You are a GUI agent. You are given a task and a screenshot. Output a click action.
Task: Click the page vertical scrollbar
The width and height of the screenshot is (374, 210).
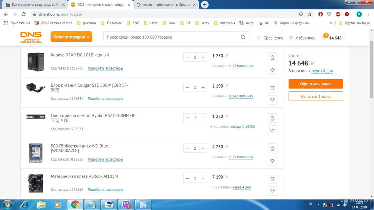(x=372, y=70)
